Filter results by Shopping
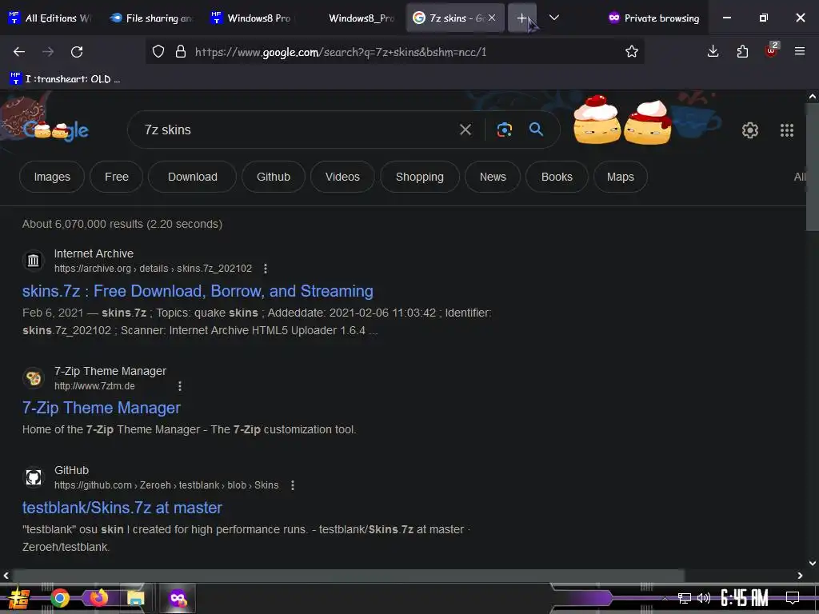The width and height of the screenshot is (819, 614). coord(419,177)
